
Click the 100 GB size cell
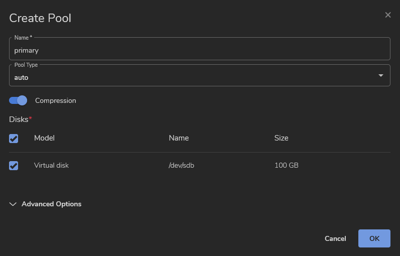pos(286,165)
